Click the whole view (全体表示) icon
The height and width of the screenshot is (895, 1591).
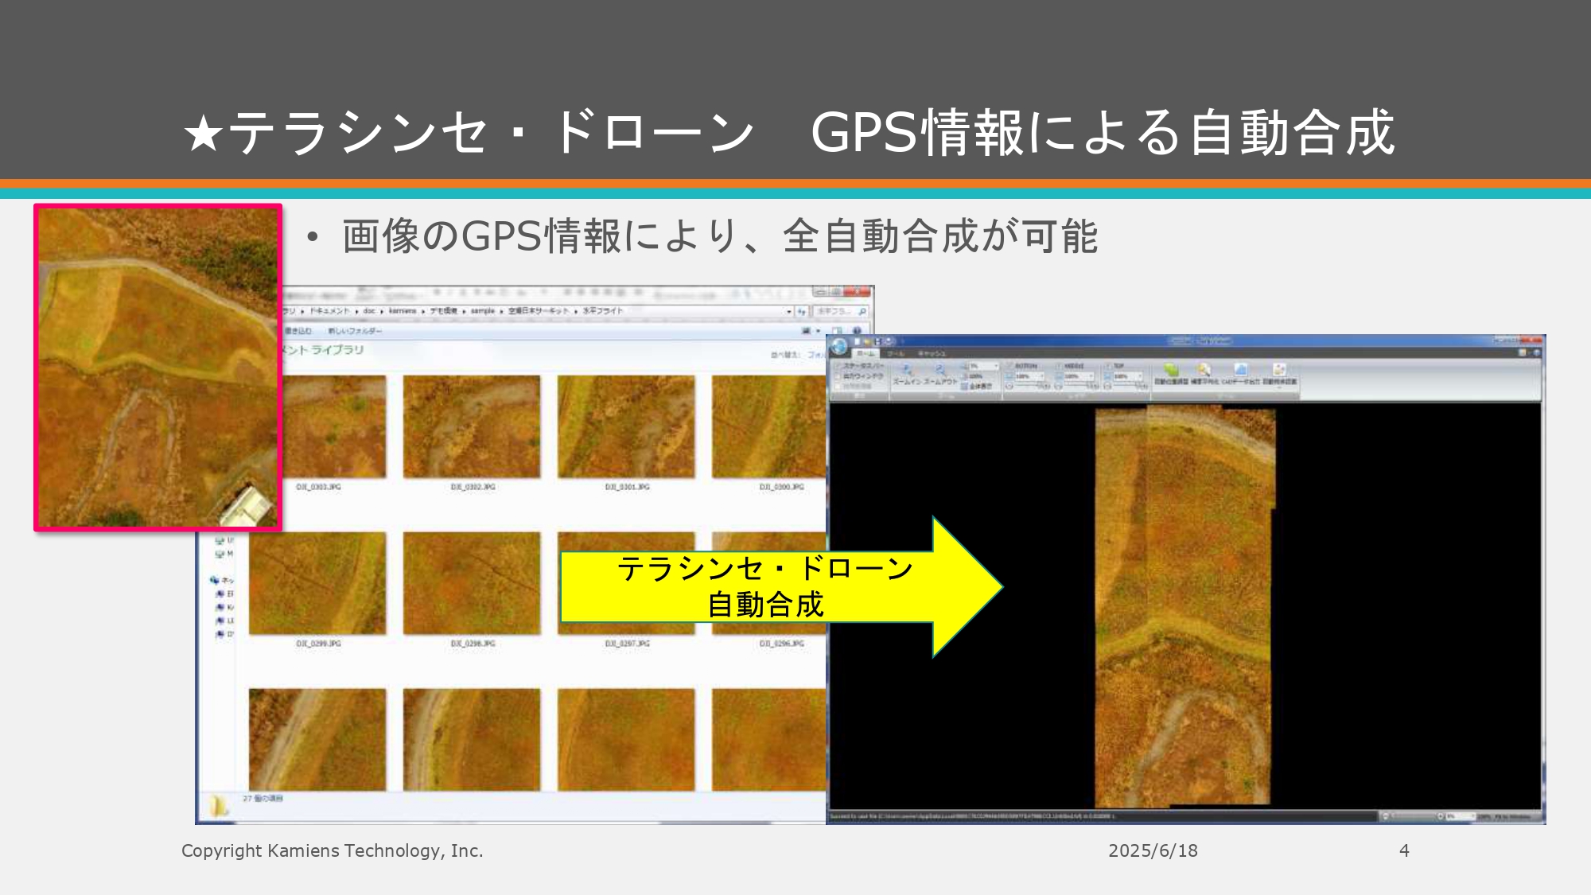click(964, 387)
